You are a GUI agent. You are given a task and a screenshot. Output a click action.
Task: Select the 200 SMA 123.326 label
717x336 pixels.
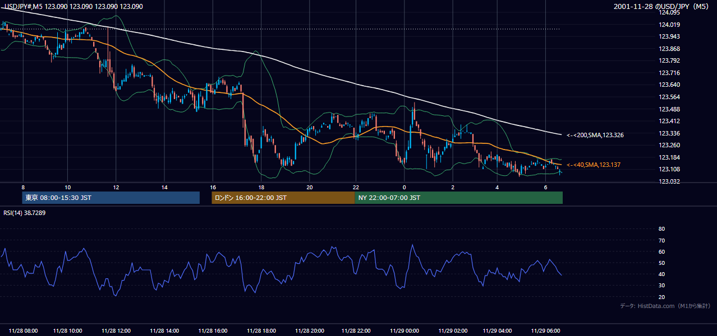point(595,135)
